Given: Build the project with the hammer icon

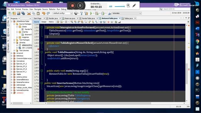Looking at the screenshot, I should (82, 13).
